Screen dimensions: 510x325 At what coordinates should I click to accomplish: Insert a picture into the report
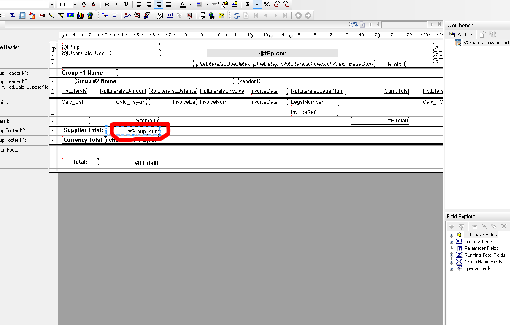point(70,15)
